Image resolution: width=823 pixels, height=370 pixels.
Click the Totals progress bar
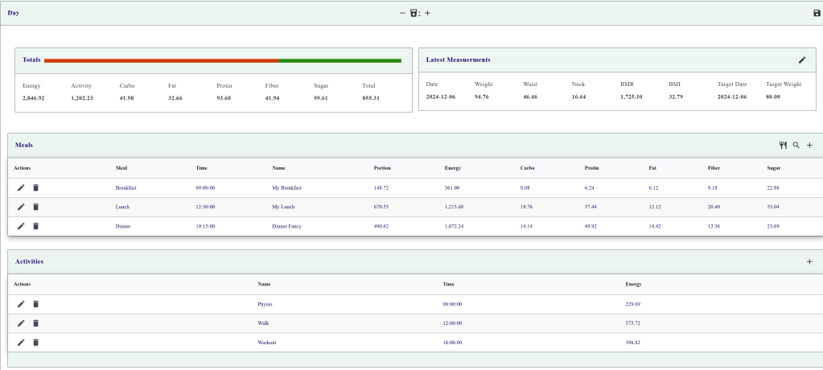[223, 60]
